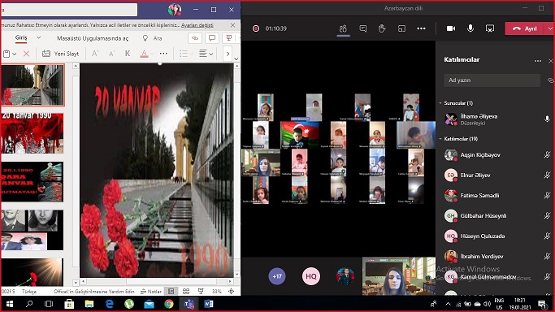
Task: Click the red recording indicator icon
Action: pos(255,28)
